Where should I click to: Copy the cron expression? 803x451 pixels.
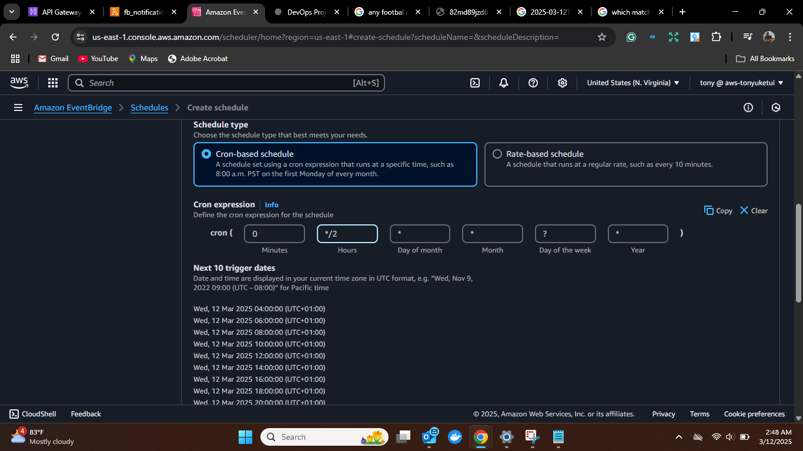point(718,210)
